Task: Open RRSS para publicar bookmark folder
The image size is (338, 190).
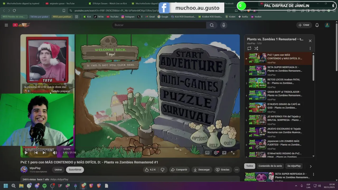Action: pyautogui.click(x=62, y=17)
